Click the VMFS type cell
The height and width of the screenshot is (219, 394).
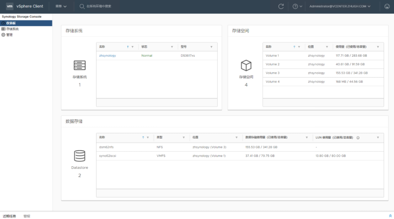tap(161, 156)
